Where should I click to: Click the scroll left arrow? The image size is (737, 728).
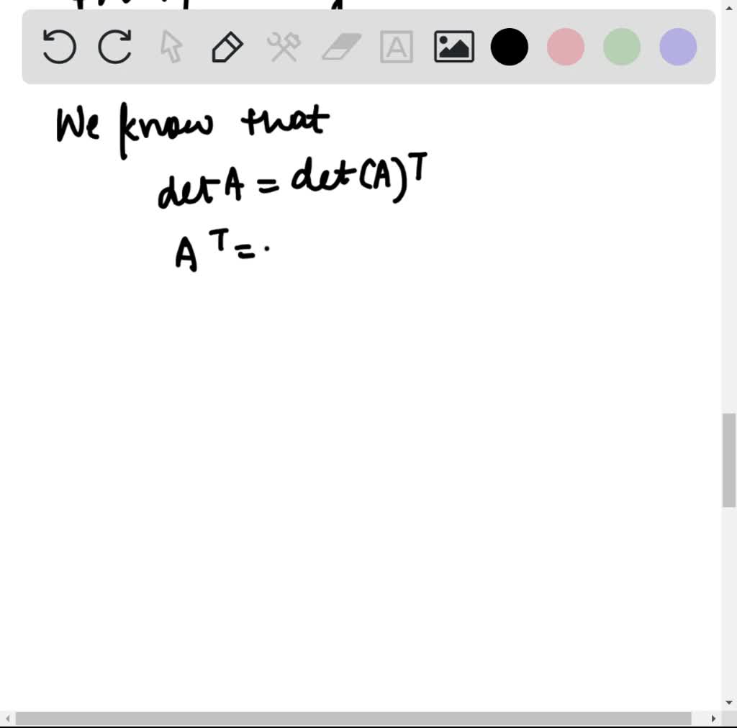[x=7, y=719]
